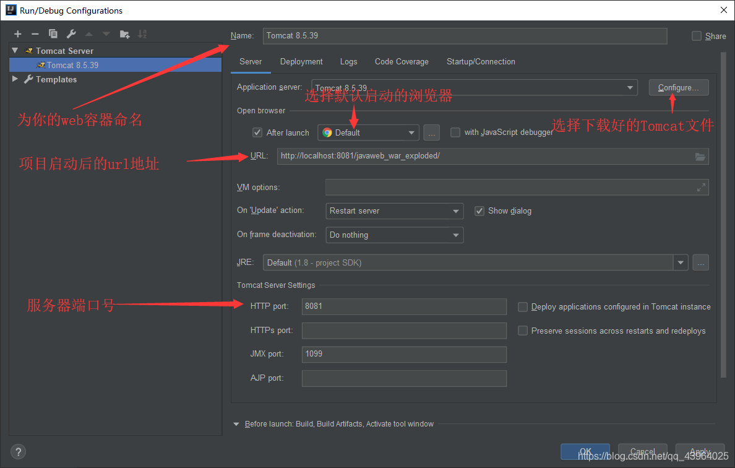The height and width of the screenshot is (468, 735).
Task: Uncheck After launch checkbox
Action: click(x=257, y=132)
